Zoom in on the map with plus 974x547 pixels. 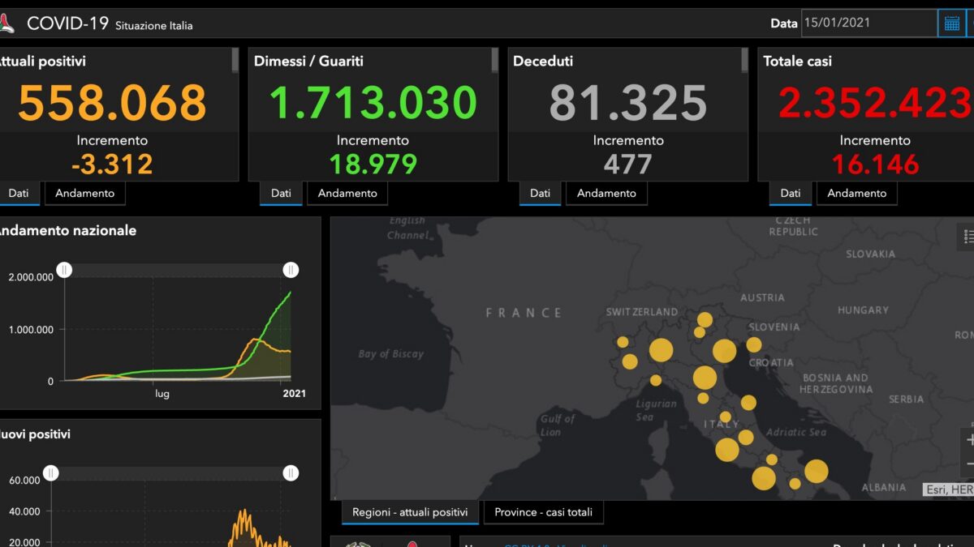968,440
